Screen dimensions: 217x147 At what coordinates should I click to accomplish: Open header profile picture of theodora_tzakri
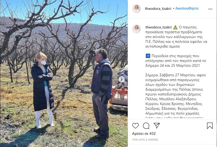point(137,9)
